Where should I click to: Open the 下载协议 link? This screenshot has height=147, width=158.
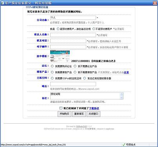(94, 108)
